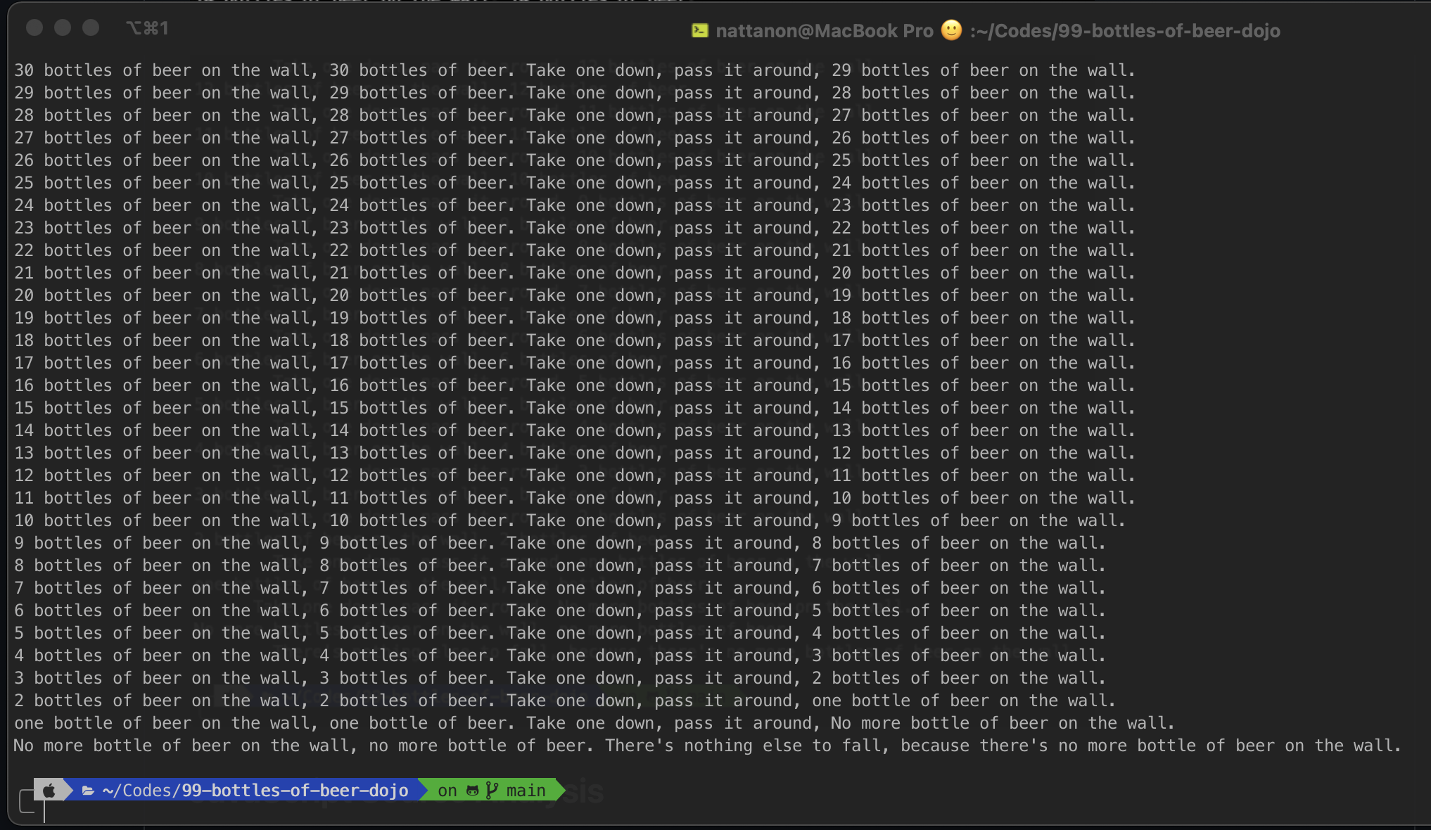
Task: Click the 99-bottles-of-beer-dojo path in the prompt
Action: point(295,791)
